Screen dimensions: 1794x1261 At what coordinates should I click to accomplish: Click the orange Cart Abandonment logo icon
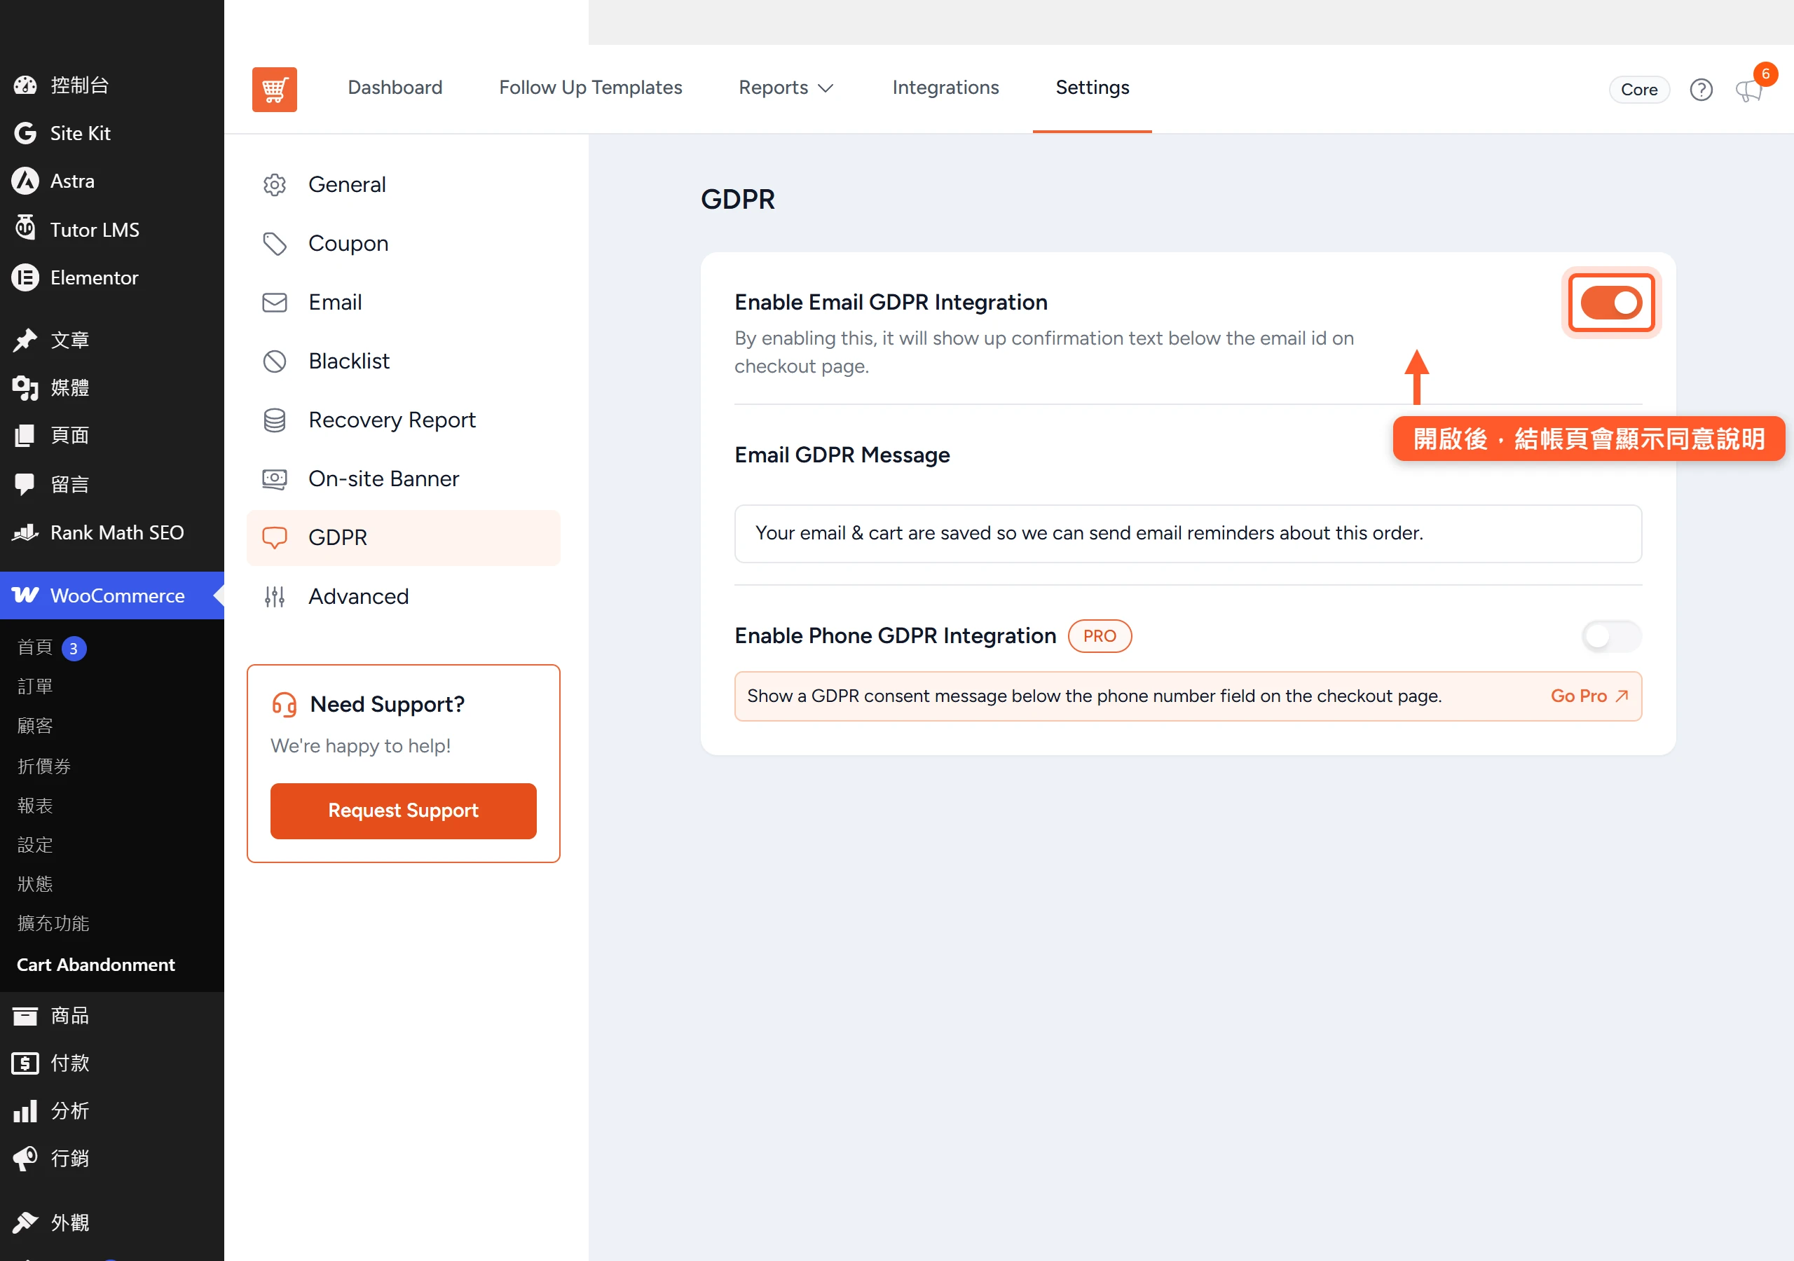pos(274,89)
